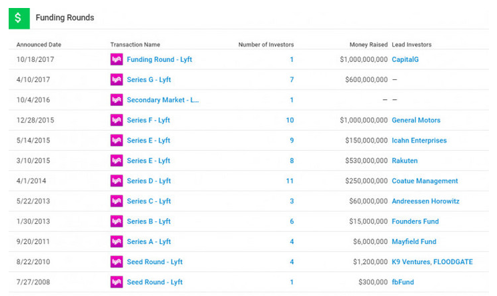The image size is (497, 296).
Task: Select the $300,000 money raised cell
Action: (373, 282)
